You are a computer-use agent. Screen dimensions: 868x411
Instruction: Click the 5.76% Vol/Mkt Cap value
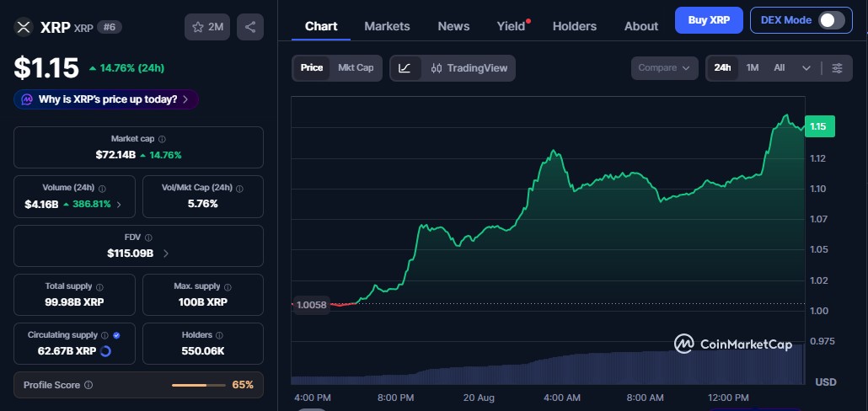[203, 204]
